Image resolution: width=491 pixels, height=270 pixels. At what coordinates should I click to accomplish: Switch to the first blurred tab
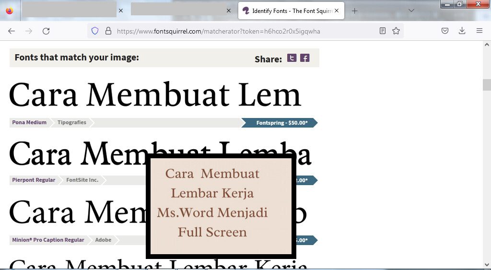click(69, 10)
